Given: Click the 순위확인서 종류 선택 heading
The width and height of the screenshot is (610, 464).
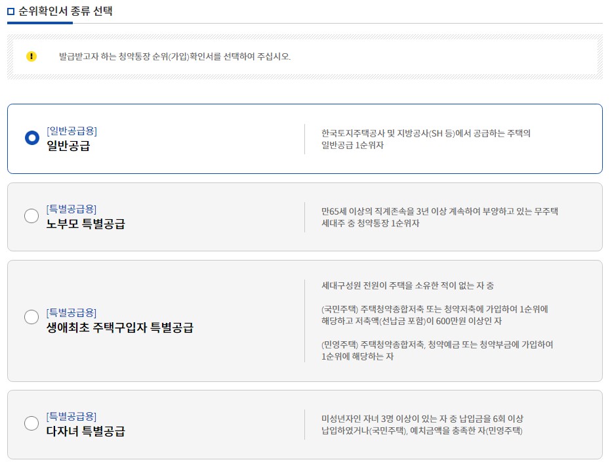Looking at the screenshot, I should 66,11.
